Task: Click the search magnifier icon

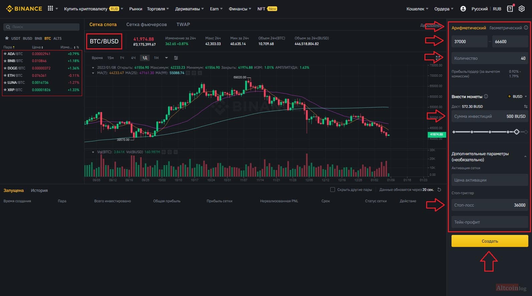Action: point(8,27)
